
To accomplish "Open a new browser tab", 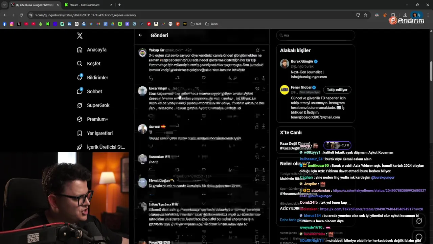I will click(119, 5).
